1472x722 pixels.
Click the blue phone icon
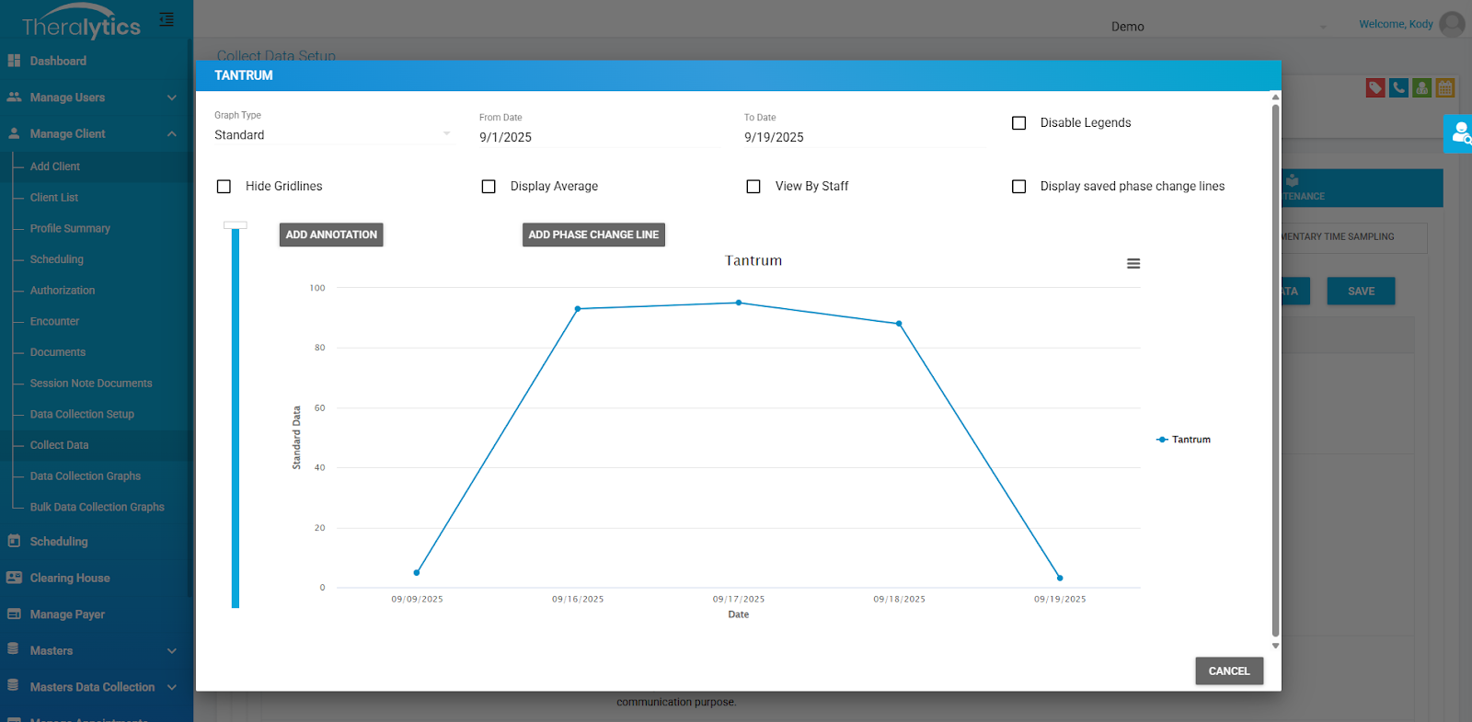pyautogui.click(x=1399, y=88)
